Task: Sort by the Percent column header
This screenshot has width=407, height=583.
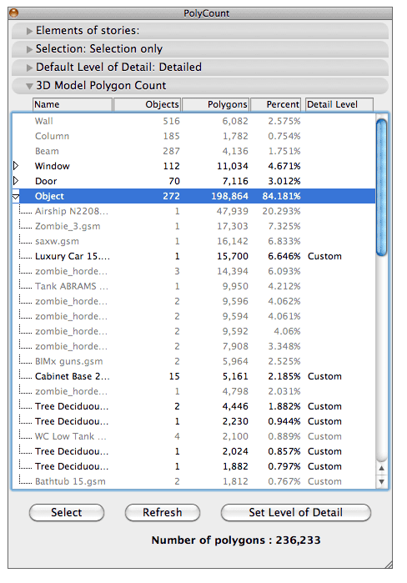Action: pos(276,104)
